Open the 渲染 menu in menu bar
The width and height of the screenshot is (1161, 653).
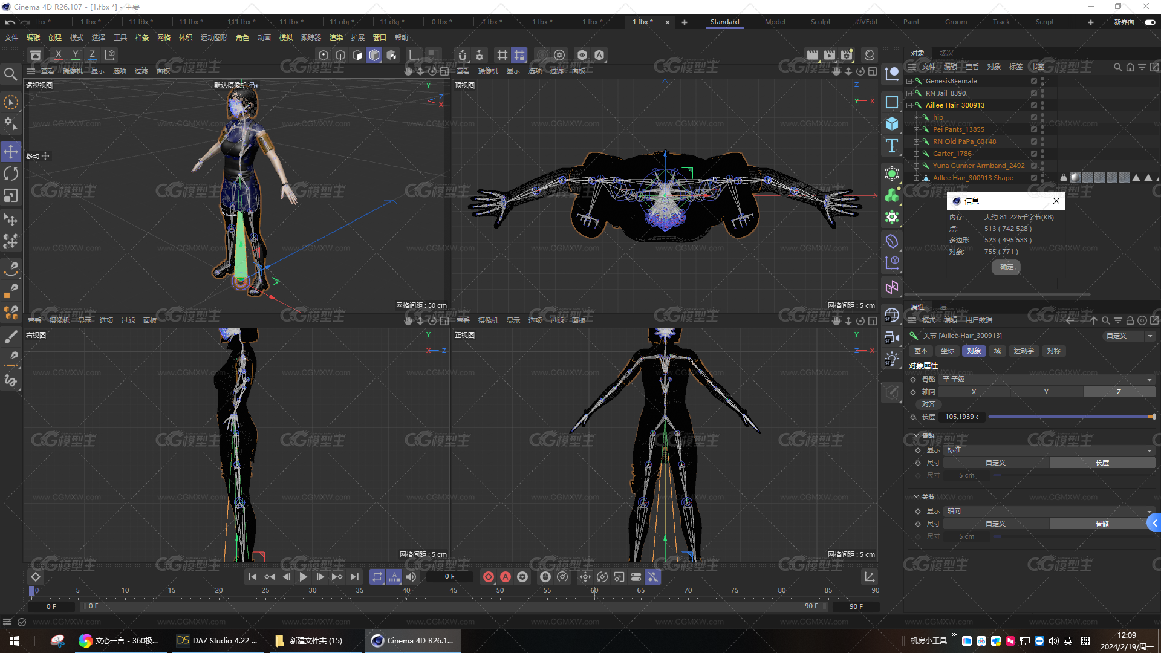(x=336, y=37)
